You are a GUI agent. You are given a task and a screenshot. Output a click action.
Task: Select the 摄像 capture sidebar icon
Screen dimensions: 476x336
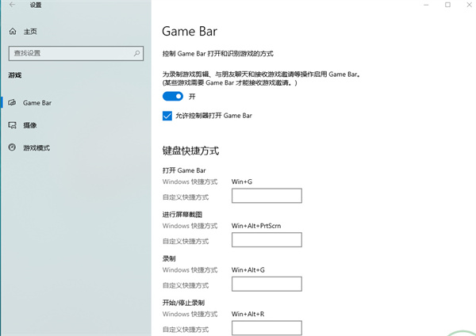(x=12, y=125)
